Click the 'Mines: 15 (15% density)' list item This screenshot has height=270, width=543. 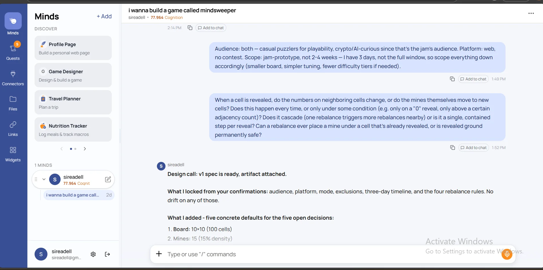[x=200, y=239]
